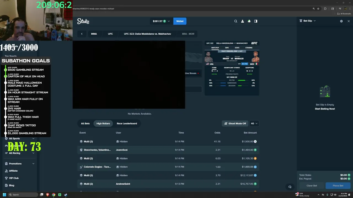This screenshot has height=198, width=353.
Task: Select the KO / TKO win toggle
Action: click(245, 64)
